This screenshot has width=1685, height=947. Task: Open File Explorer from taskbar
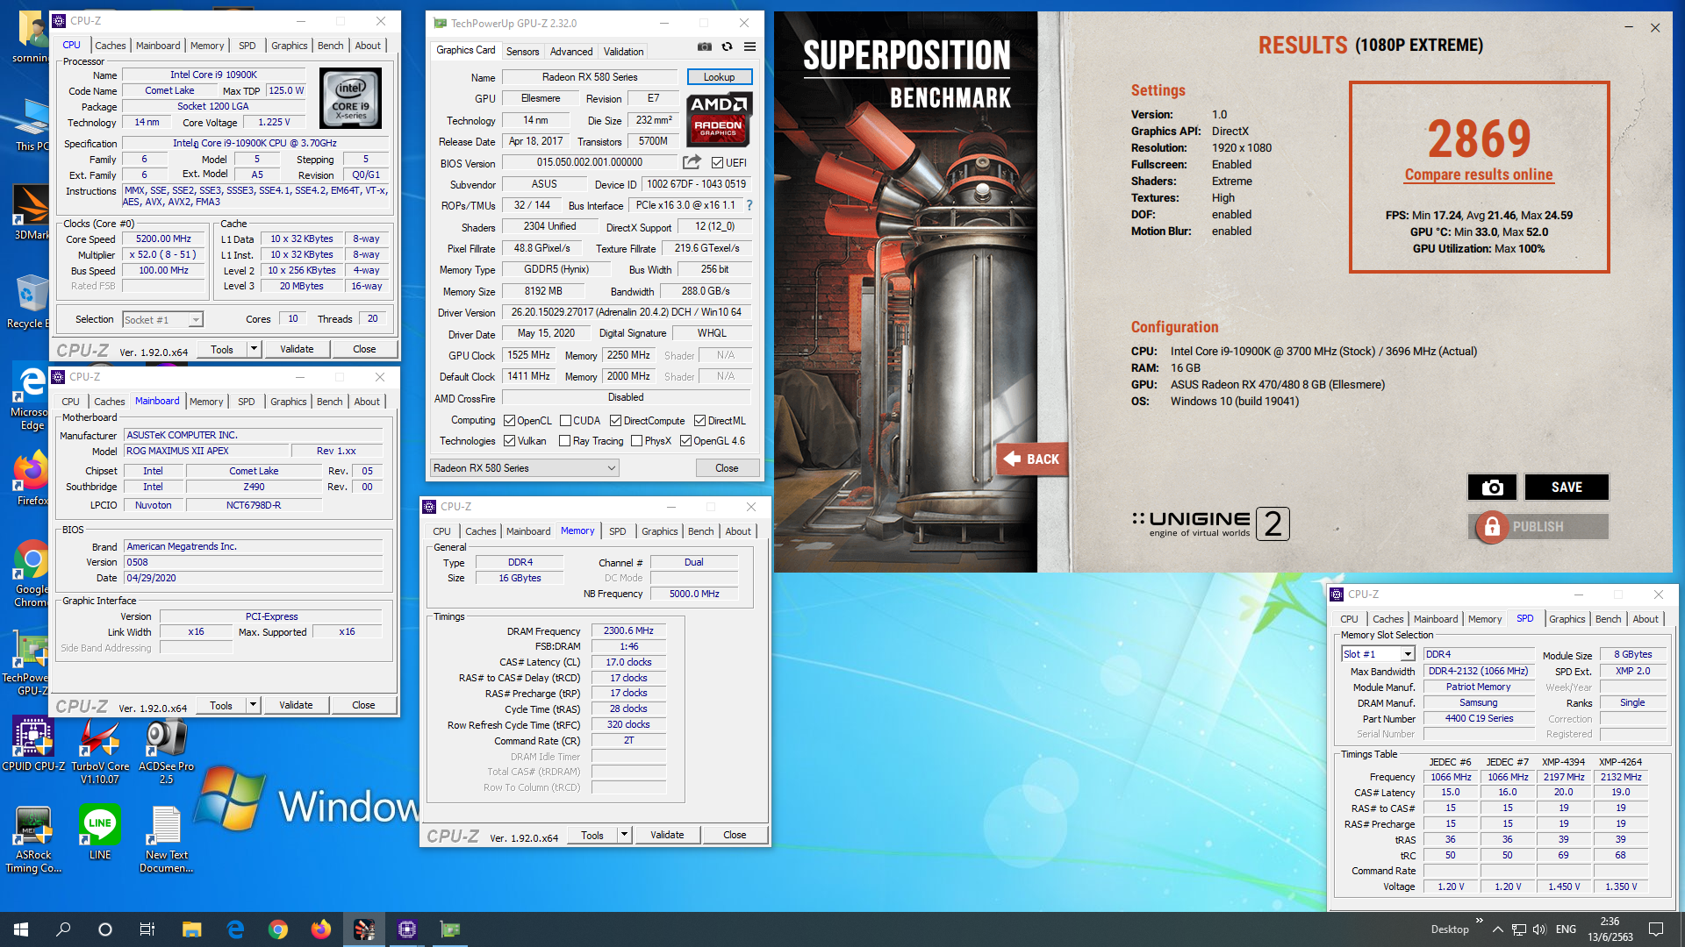point(191,929)
